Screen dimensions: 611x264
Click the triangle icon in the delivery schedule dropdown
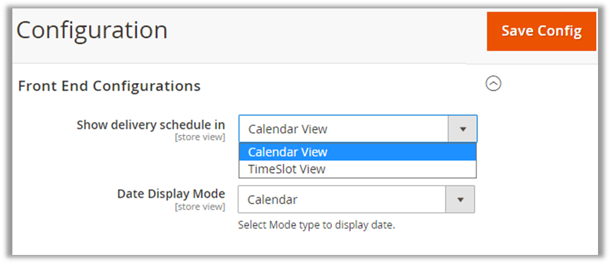463,129
